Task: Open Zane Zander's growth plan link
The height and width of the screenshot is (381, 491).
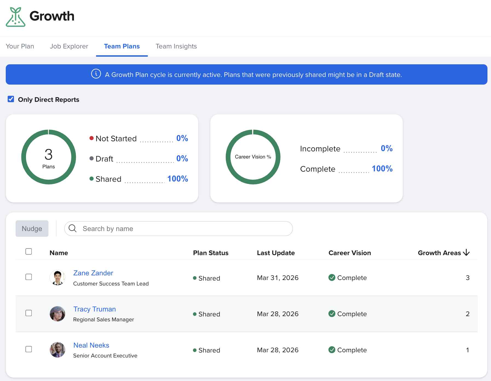Action: [93, 273]
